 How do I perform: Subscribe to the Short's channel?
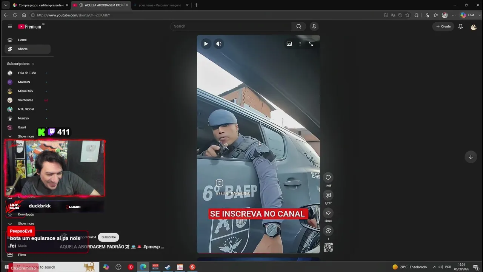click(108, 237)
